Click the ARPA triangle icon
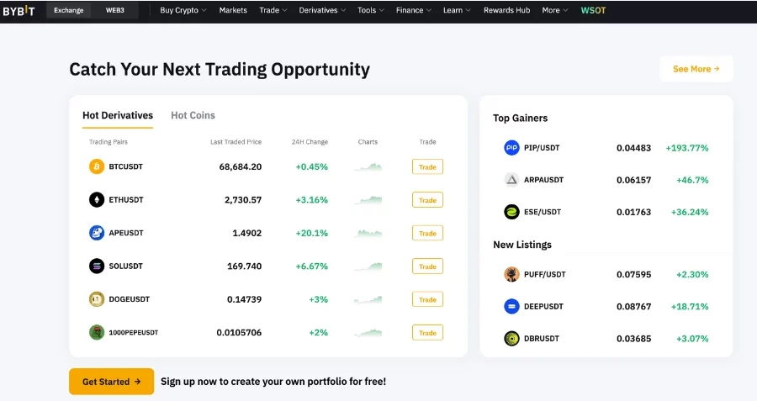Screen dimensions: 757x401 coord(511,180)
